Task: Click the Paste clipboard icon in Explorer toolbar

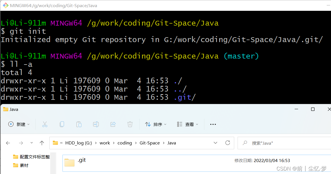Action: click(x=79, y=124)
